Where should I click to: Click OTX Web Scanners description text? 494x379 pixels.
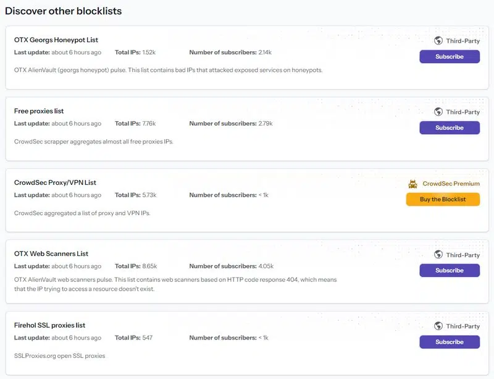[175, 284]
